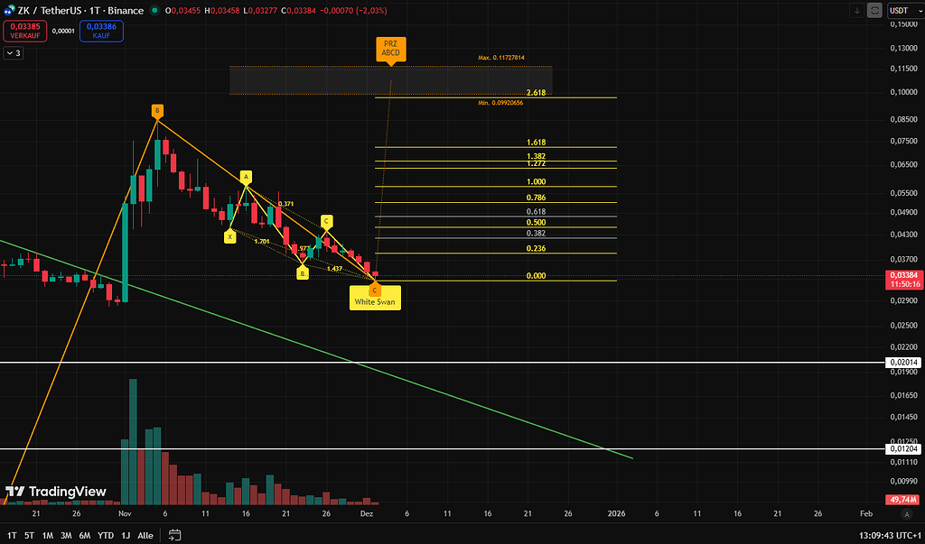Toggle the highlighted chart mode button near USDT
The width and height of the screenshot is (925, 544).
(874, 10)
